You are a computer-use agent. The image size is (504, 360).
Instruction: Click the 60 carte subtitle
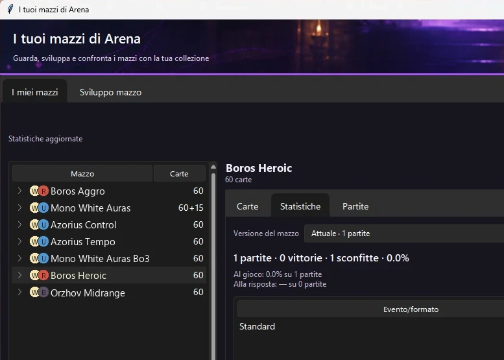pyautogui.click(x=238, y=180)
